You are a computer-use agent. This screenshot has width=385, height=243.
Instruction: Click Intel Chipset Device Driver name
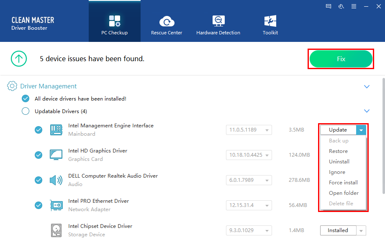click(x=100, y=226)
